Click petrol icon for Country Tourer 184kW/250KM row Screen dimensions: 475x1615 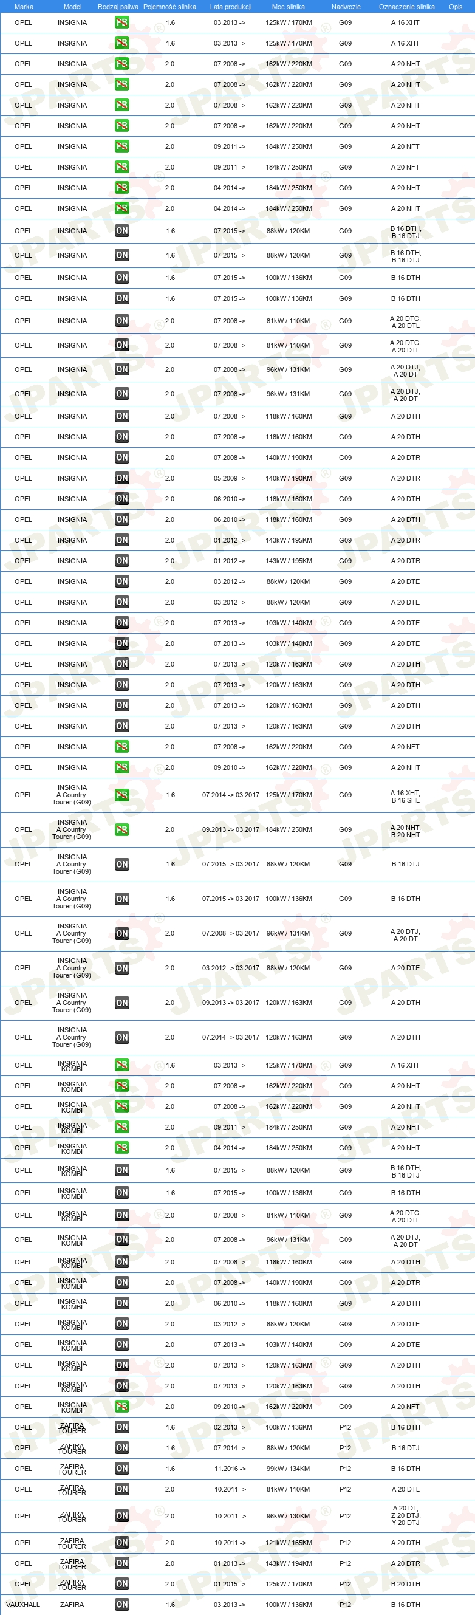click(121, 829)
